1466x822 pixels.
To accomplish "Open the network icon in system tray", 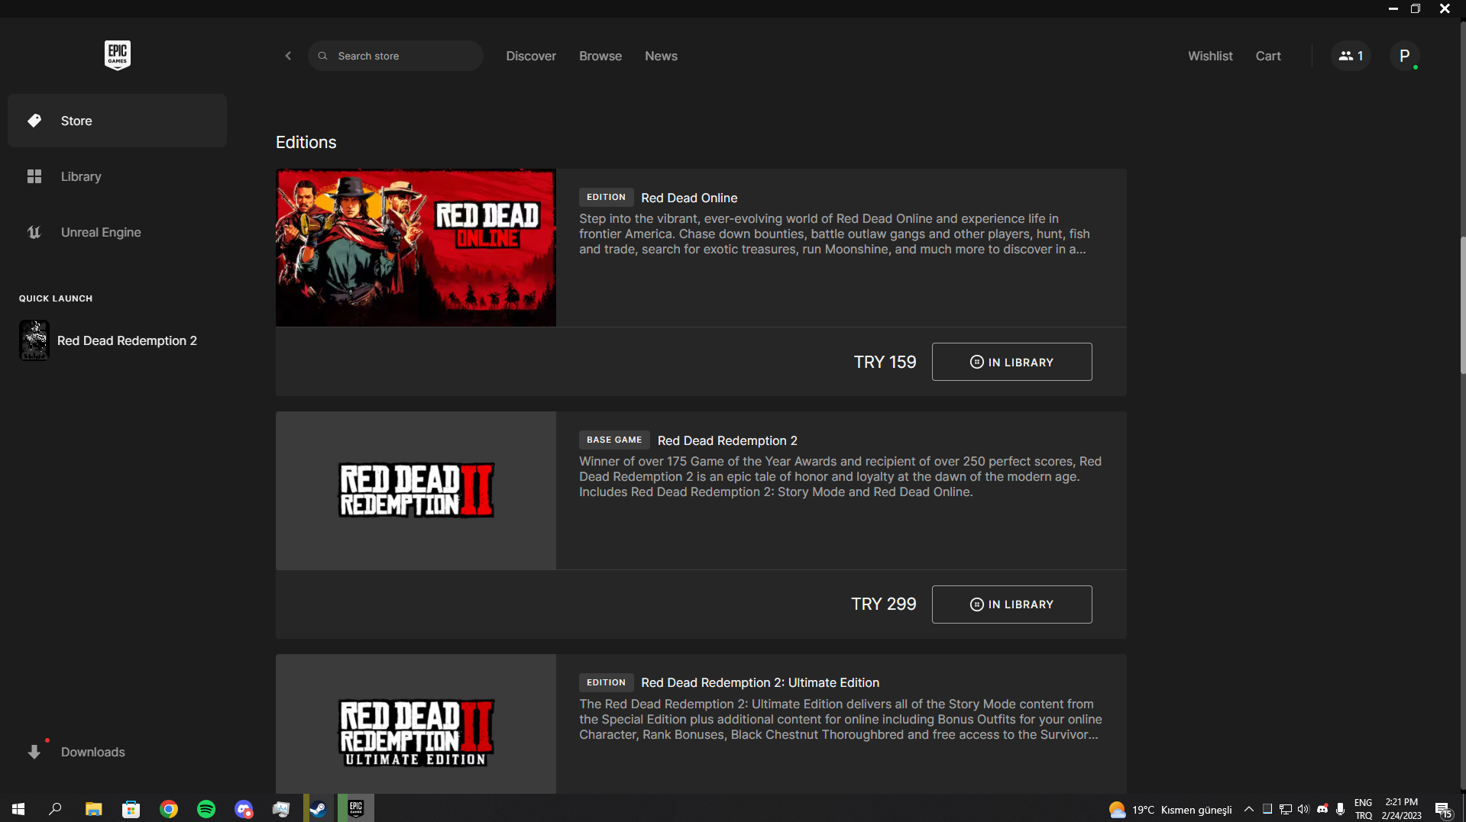I will (x=1286, y=809).
